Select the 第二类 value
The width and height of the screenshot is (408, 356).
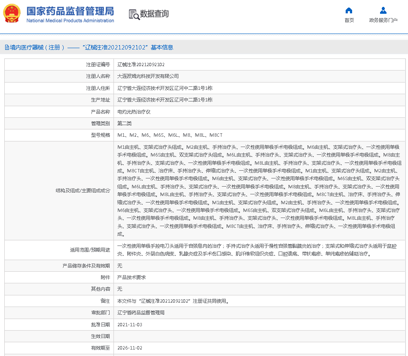[x=124, y=123]
